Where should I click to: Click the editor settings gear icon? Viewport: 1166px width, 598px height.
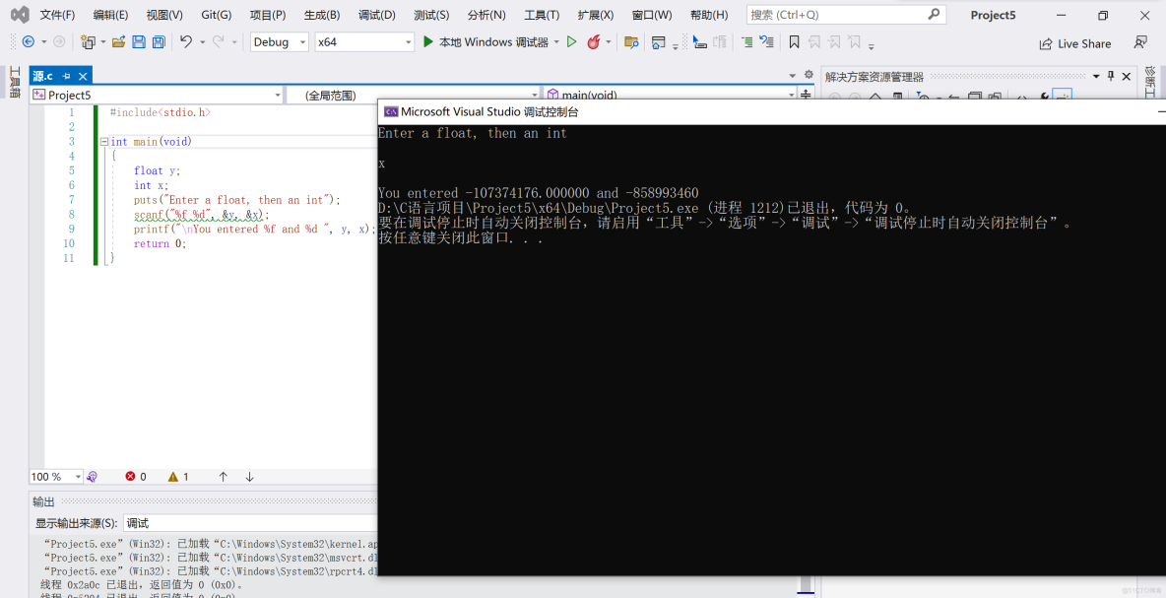click(810, 75)
